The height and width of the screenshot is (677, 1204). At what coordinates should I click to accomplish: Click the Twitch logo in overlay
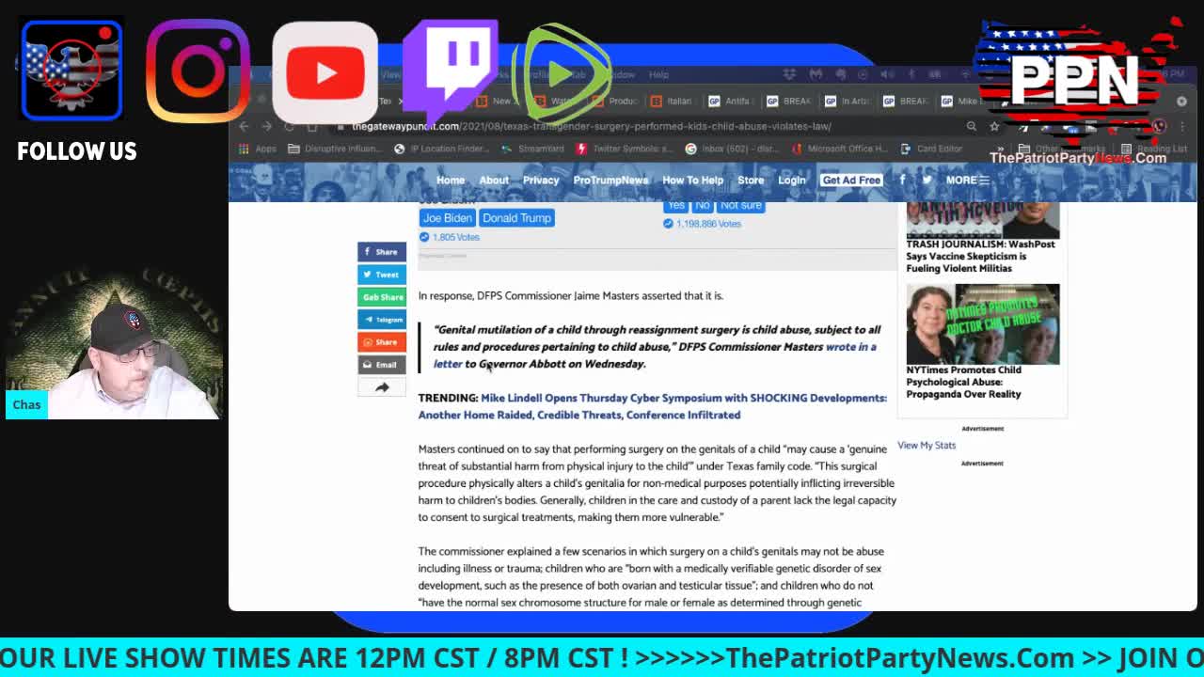450,72
